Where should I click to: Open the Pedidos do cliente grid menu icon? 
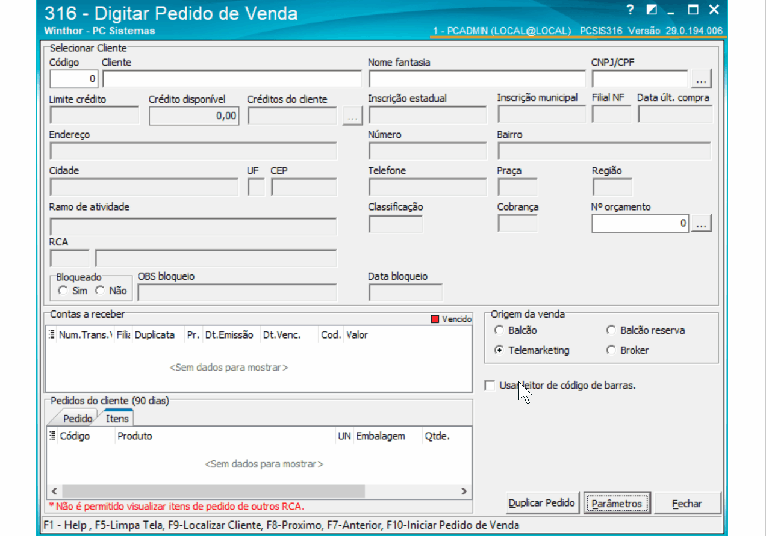coord(52,436)
